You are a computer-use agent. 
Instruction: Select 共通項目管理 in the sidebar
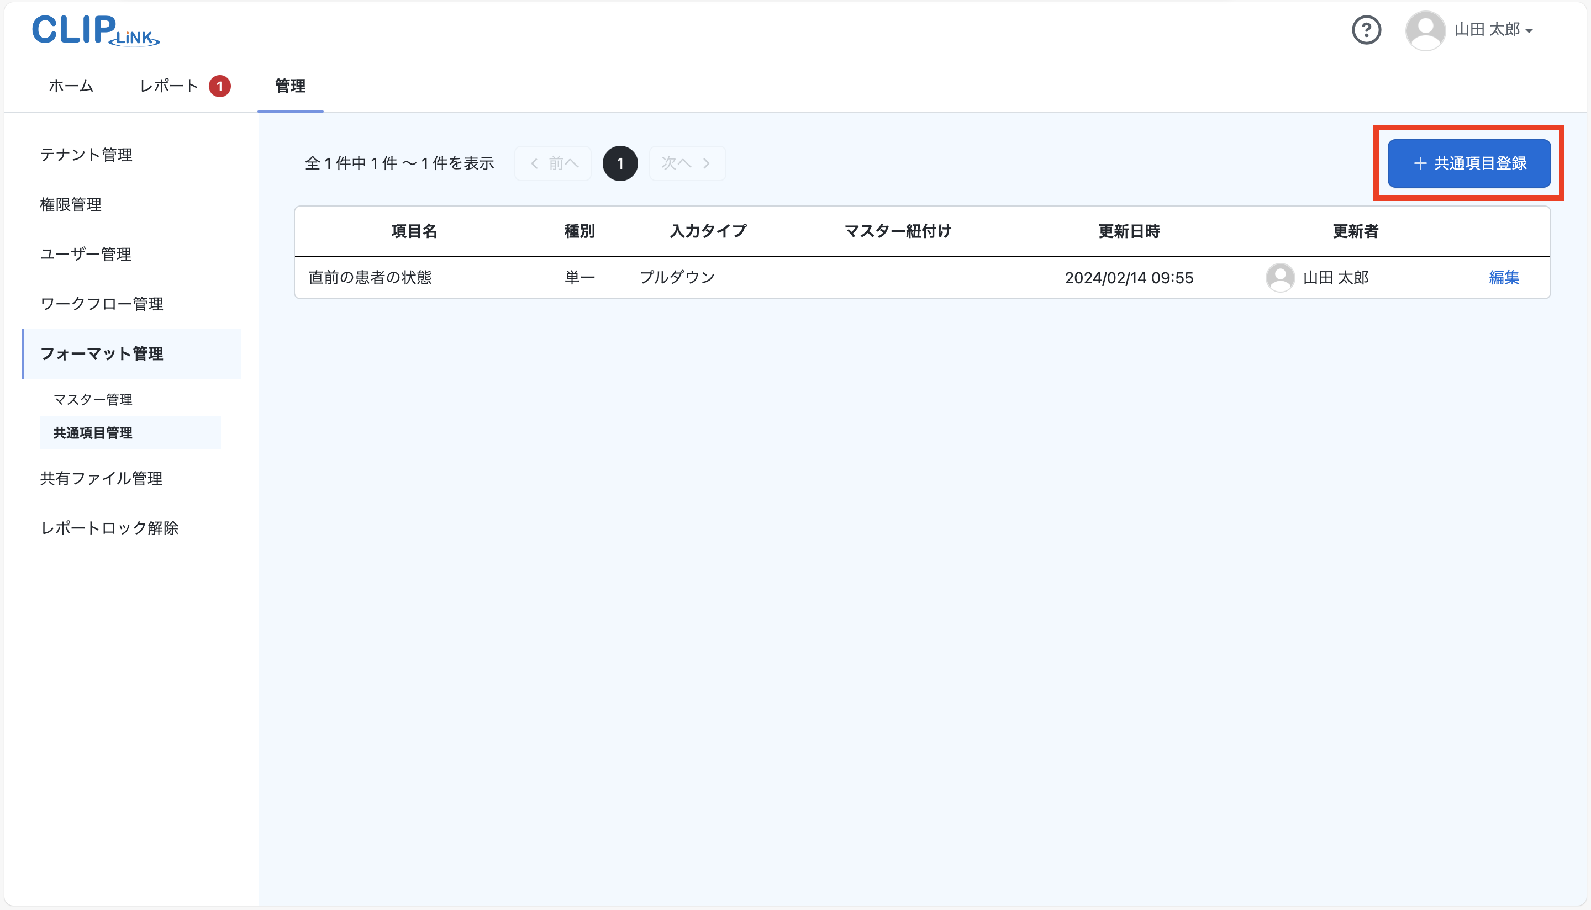point(92,432)
